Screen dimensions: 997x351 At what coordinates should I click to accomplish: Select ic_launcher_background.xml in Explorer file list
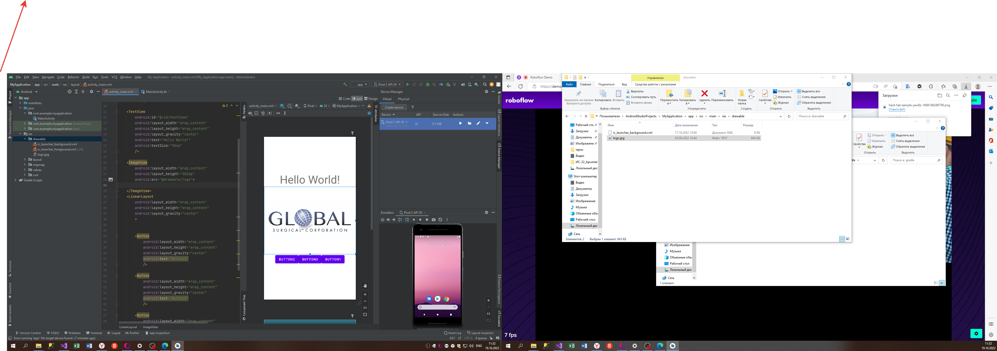click(x=632, y=132)
